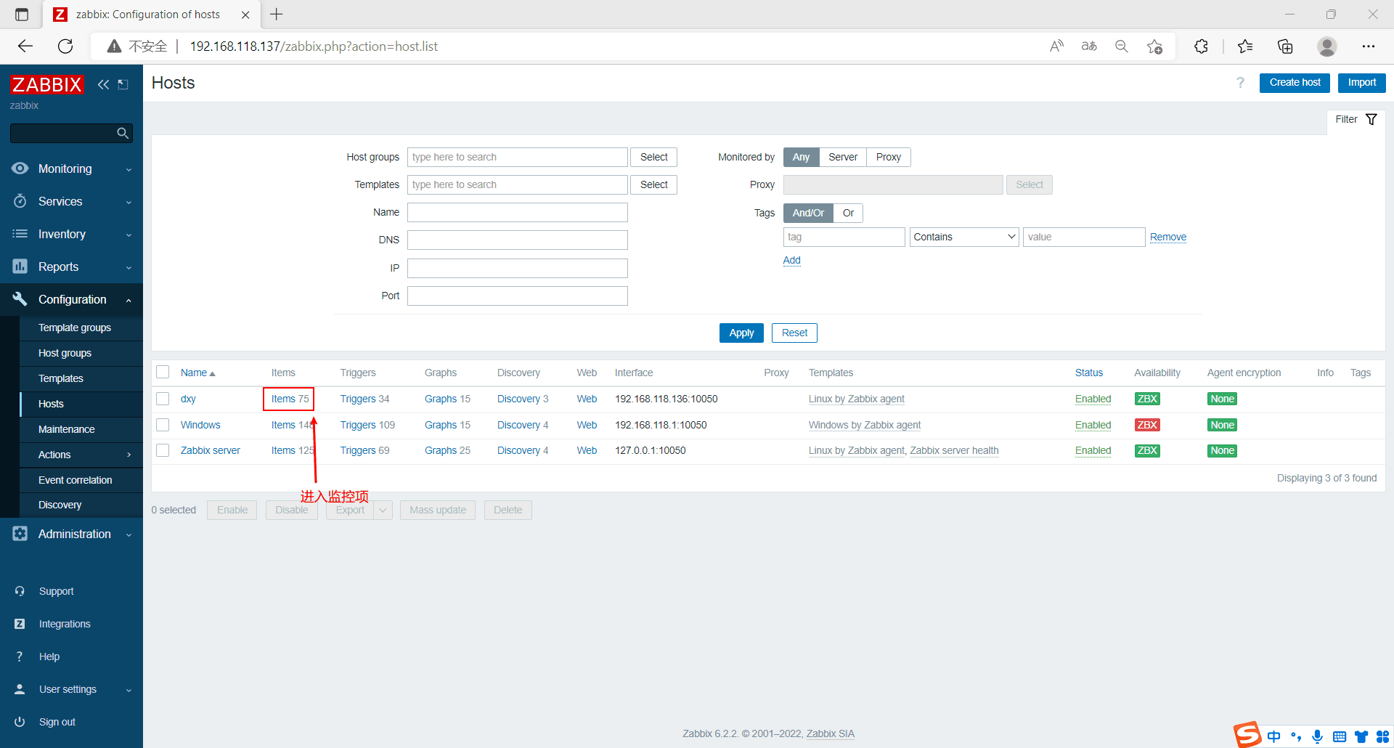This screenshot has height=748, width=1394.
Task: Expand the Actions submenu
Action: coord(81,455)
